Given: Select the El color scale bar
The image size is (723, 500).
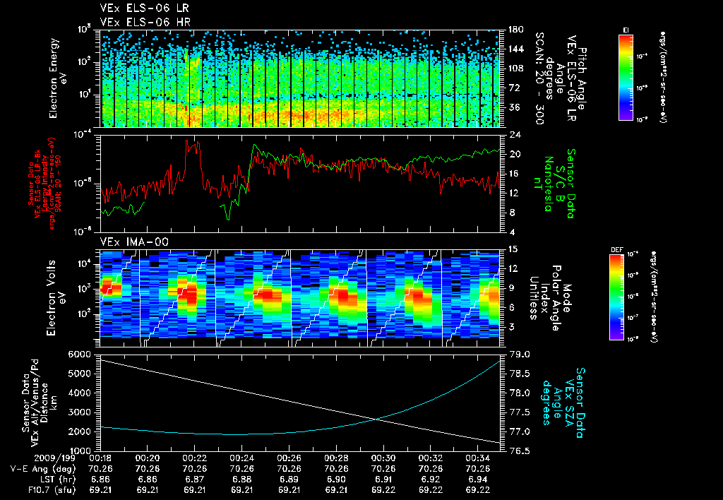Looking at the screenshot, I should (626, 77).
